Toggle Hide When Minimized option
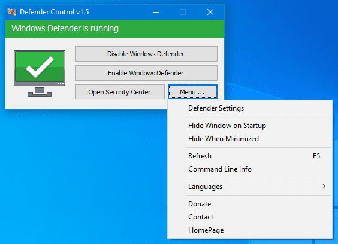 [x=250, y=139]
